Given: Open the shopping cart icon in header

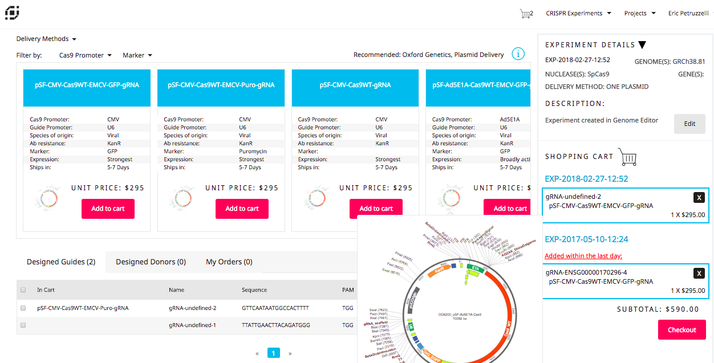Looking at the screenshot, I should pyautogui.click(x=525, y=14).
